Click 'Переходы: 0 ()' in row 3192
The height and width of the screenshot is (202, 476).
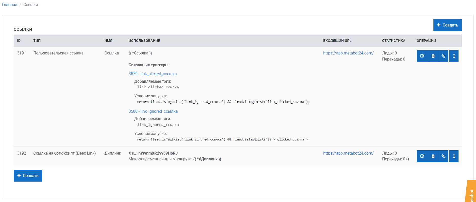(395, 159)
